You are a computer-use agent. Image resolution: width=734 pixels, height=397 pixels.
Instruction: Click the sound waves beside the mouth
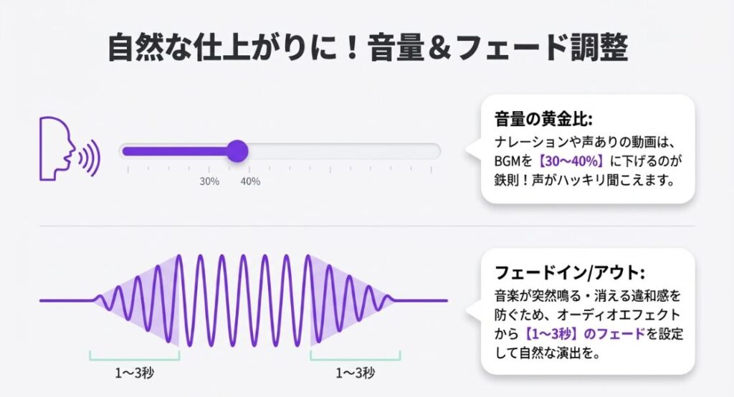point(90,158)
